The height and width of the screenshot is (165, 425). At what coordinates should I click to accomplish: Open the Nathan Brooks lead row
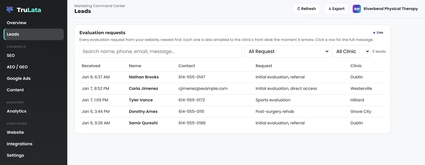pyautogui.click(x=232, y=77)
